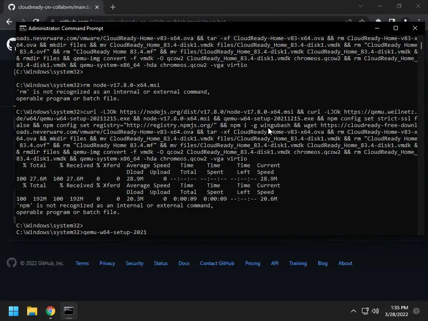Screen dimensions: 428x321
Task: Open the About footer link
Action: click(x=345, y=263)
